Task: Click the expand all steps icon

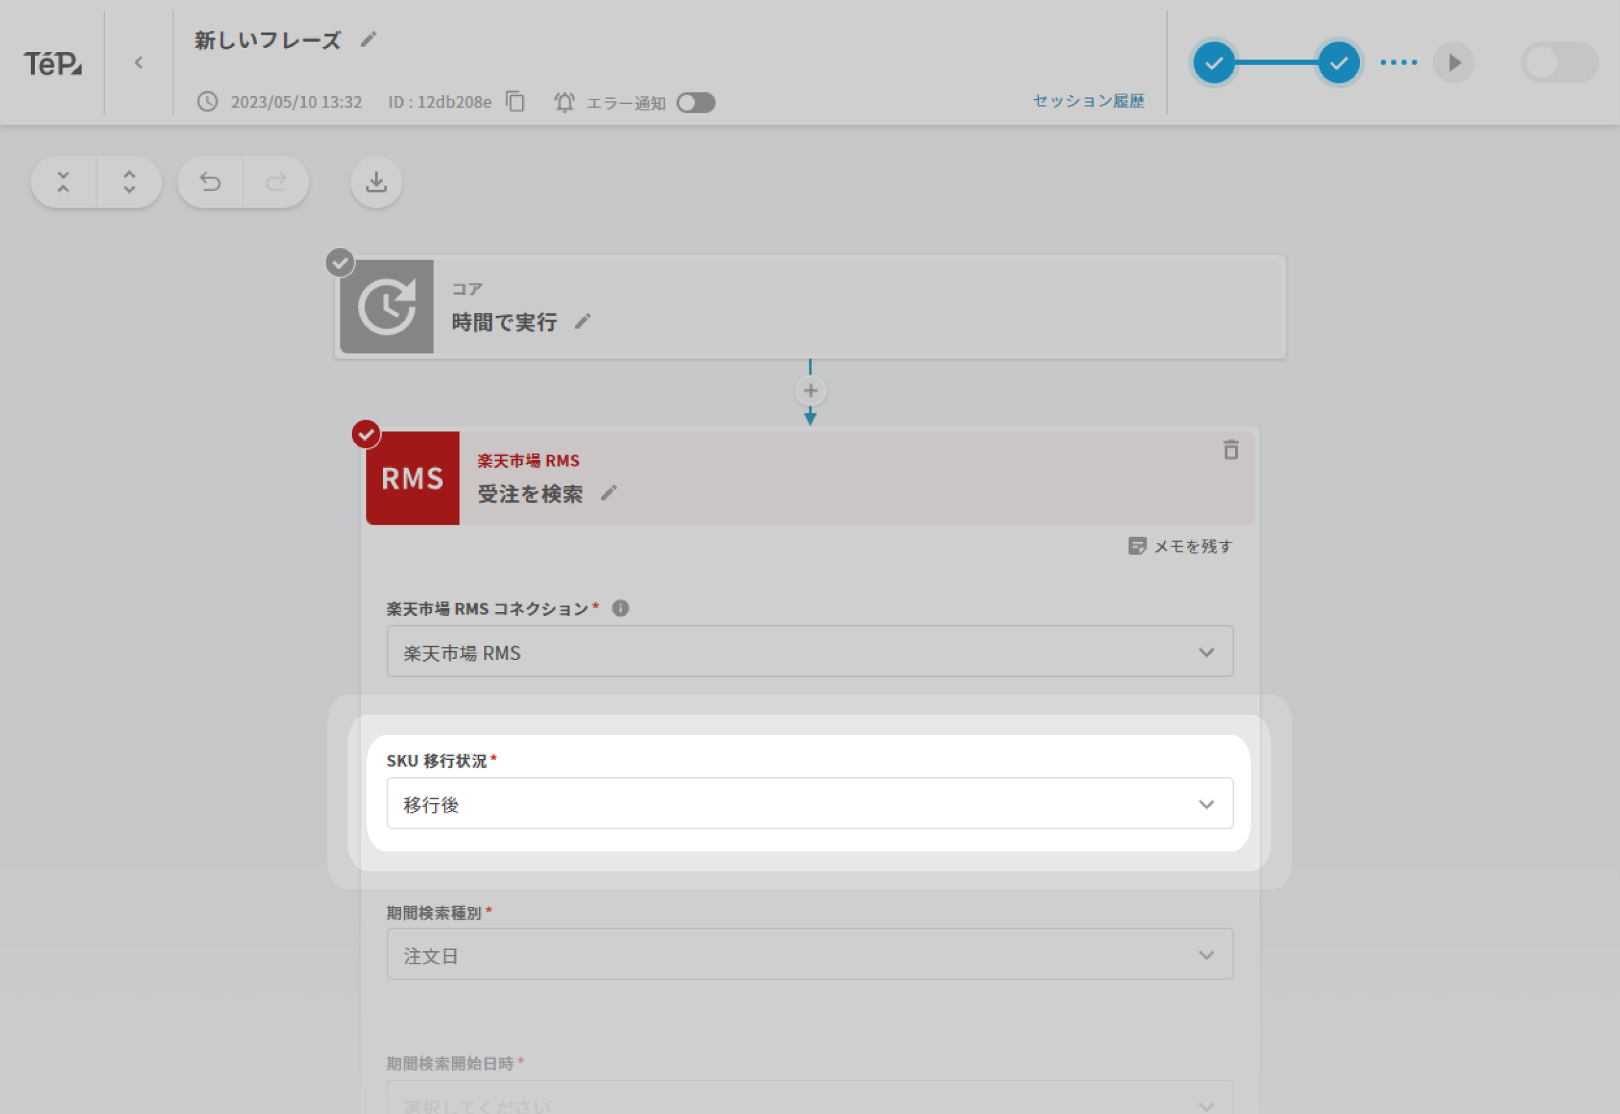Action: pyautogui.click(x=129, y=182)
